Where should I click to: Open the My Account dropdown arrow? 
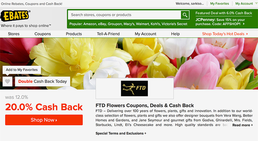(256, 3)
